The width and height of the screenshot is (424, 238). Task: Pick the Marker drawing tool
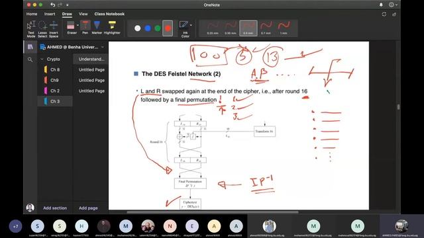click(97, 28)
